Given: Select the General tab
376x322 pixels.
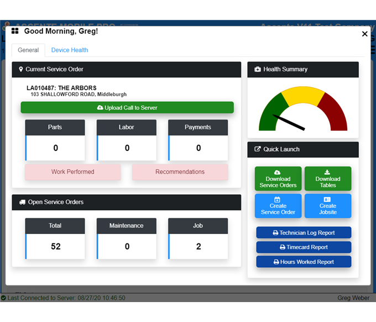Looking at the screenshot, I should point(28,50).
